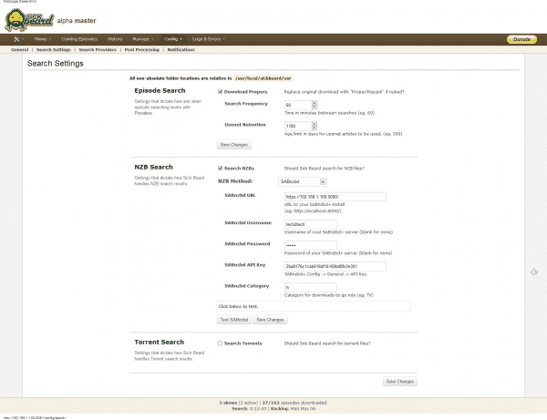Image resolution: width=547 pixels, height=420 pixels.
Task: Click the arrow icon at right page edge
Action: pos(534,271)
